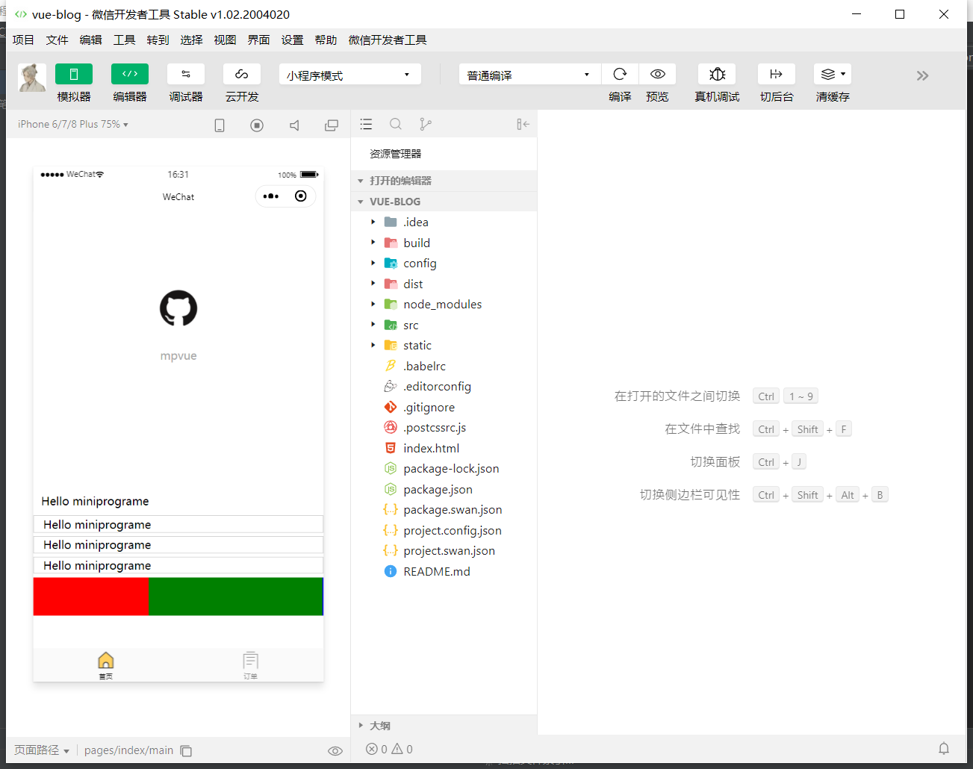The height and width of the screenshot is (769, 973).
Task: Open the 设置 menu
Action: 292,40
